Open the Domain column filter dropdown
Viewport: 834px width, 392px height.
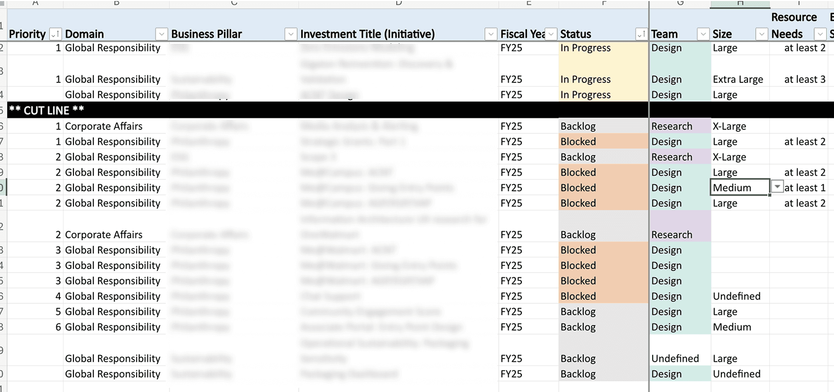pos(162,34)
